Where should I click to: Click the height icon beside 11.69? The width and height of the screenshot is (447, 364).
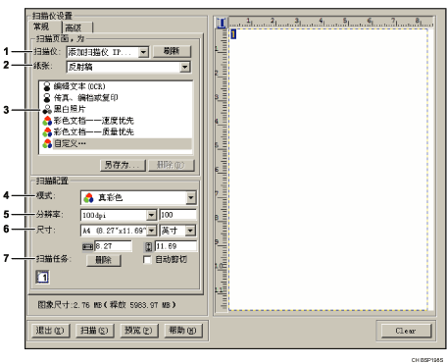148,246
